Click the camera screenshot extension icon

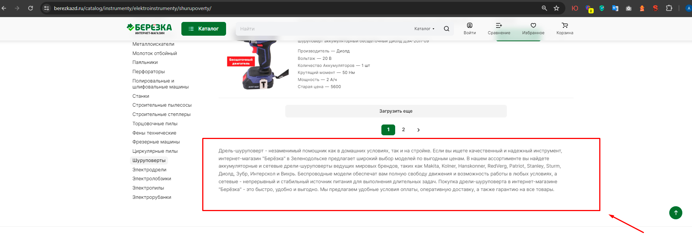629,8
